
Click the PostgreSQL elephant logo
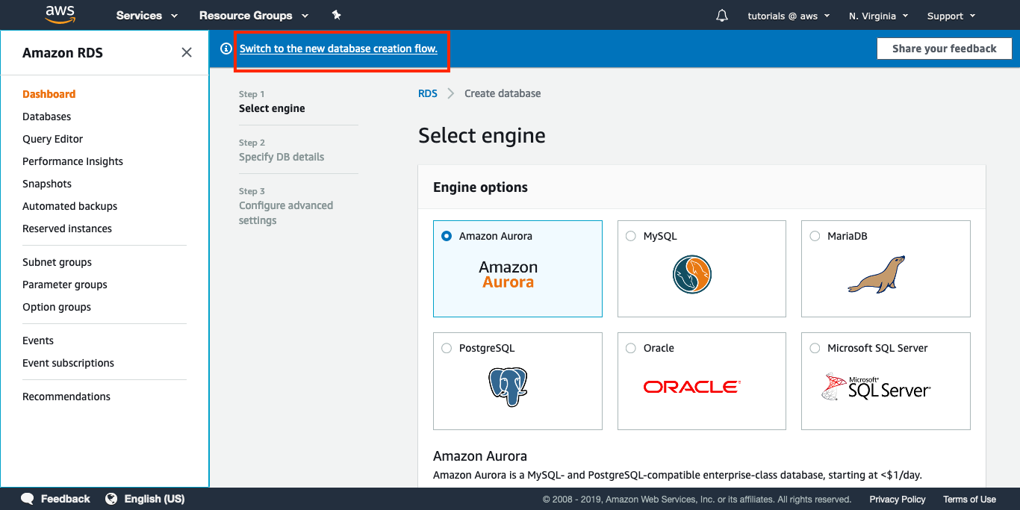point(508,386)
